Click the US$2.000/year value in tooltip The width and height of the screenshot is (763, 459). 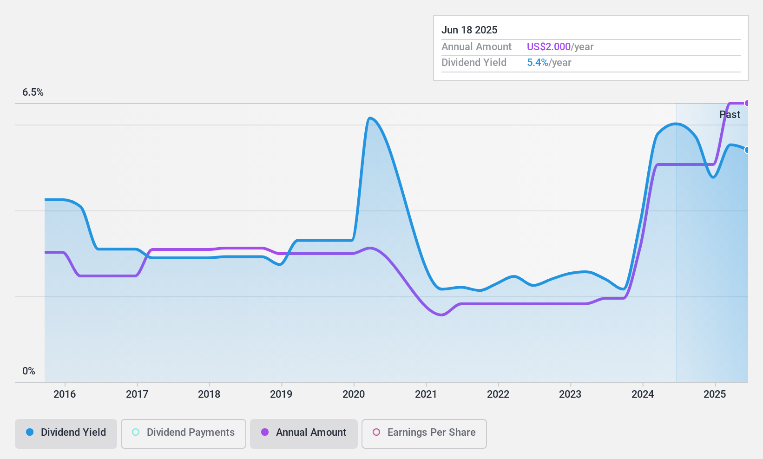(560, 47)
